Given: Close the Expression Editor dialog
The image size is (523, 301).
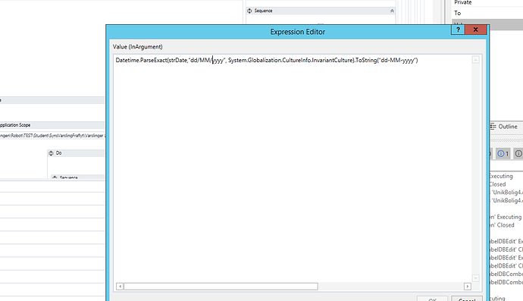Looking at the screenshot, I should (476, 30).
